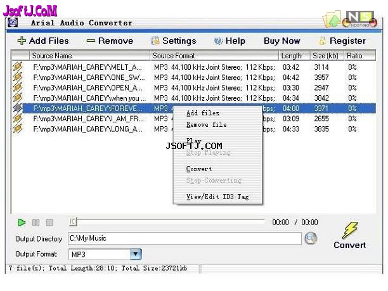Viewport: 388px width, 291px height.
Task: Click the Remove toolbar label
Action: tap(115, 41)
